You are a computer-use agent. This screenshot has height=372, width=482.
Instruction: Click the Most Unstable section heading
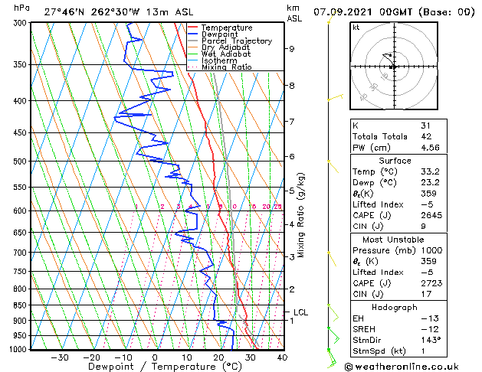point(393,240)
